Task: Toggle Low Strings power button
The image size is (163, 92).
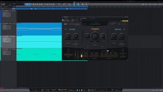Action: pyautogui.click(x=66, y=30)
